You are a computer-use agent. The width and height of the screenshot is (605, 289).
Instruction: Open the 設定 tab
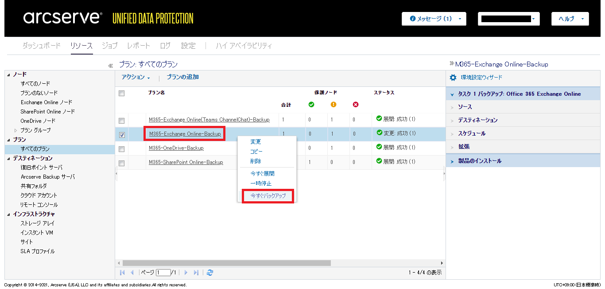pos(188,45)
